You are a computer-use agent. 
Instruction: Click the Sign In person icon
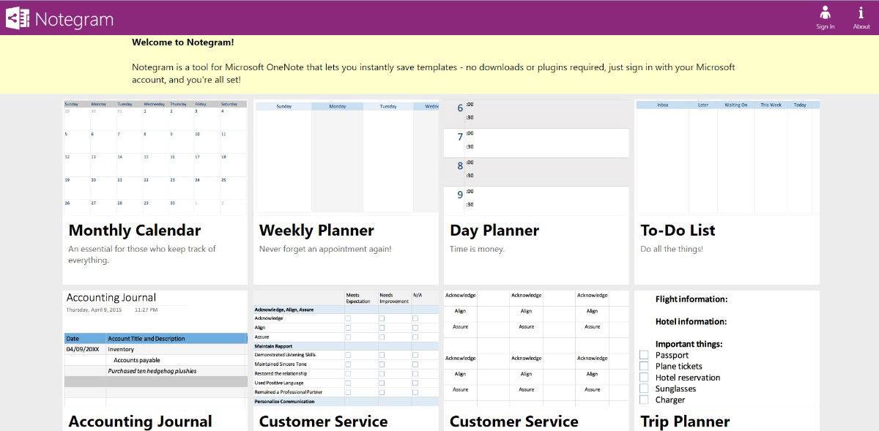pyautogui.click(x=826, y=12)
